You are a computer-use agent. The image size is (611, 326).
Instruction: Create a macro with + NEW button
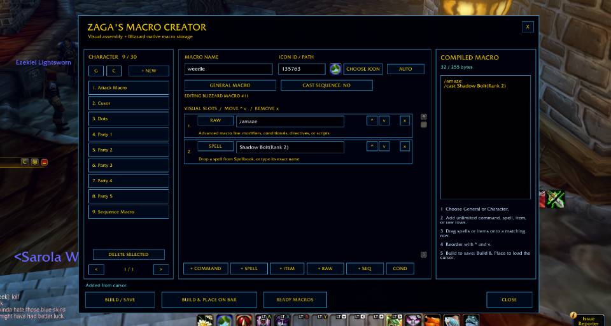[149, 71]
